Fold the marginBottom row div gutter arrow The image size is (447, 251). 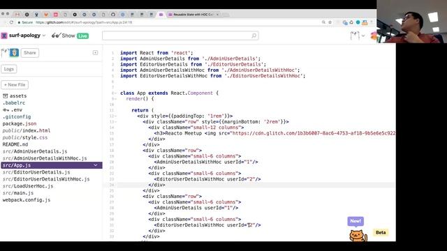coord(115,122)
